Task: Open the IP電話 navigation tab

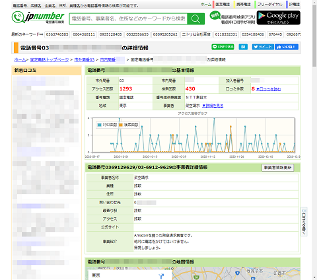Action: (294, 4)
